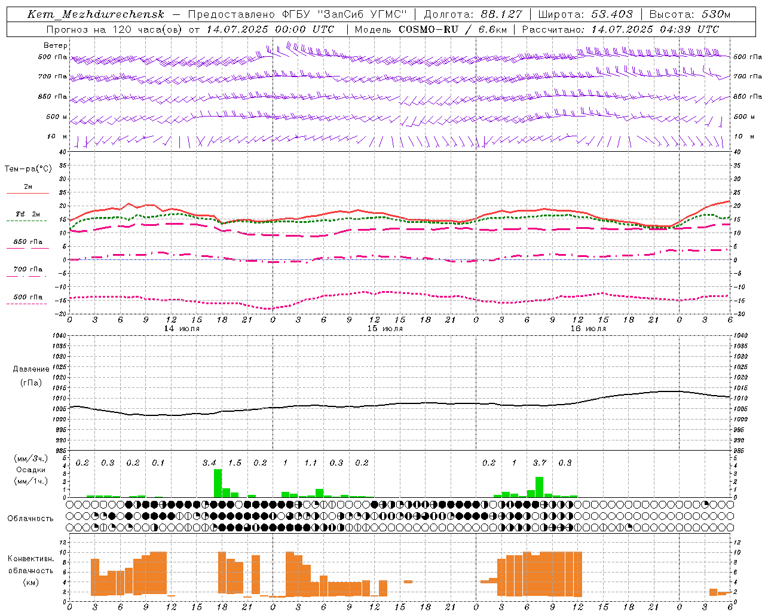Click the 3.7 three-hour precipitation value

[x=540, y=463]
